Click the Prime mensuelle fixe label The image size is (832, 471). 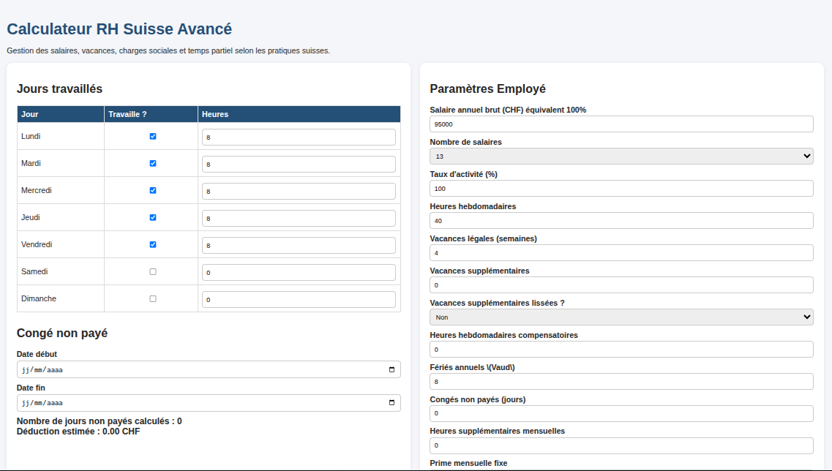pyautogui.click(x=468, y=463)
